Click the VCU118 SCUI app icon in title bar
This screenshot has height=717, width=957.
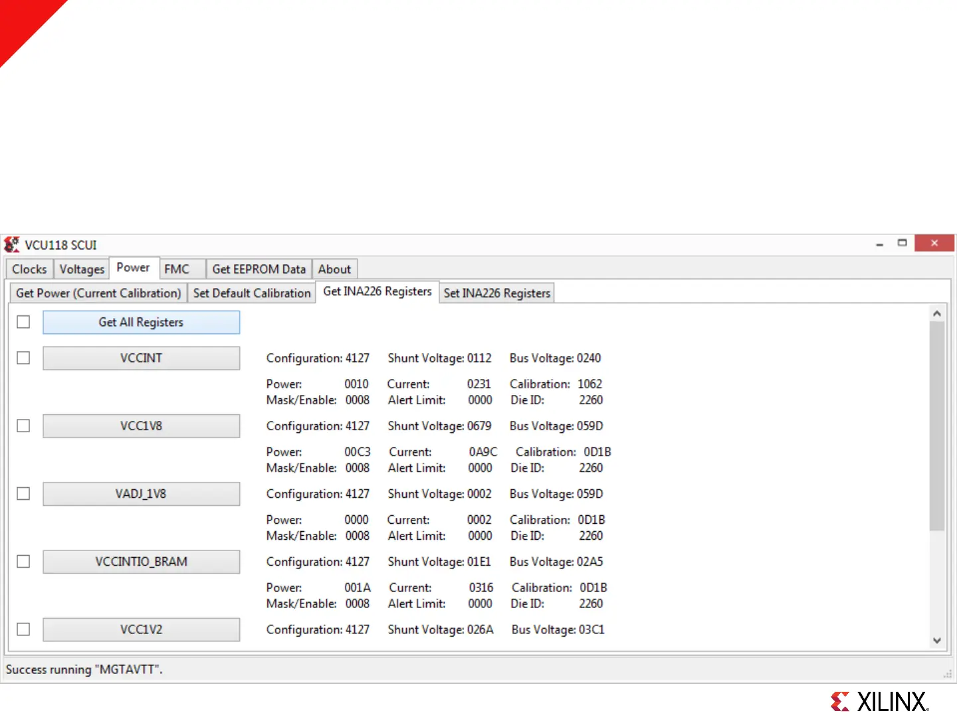point(12,244)
